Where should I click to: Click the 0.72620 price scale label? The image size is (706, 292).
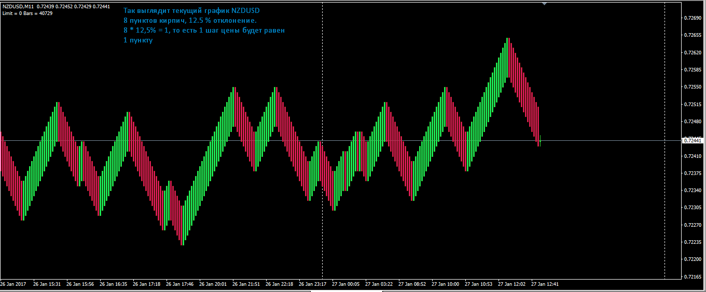pyautogui.click(x=693, y=53)
